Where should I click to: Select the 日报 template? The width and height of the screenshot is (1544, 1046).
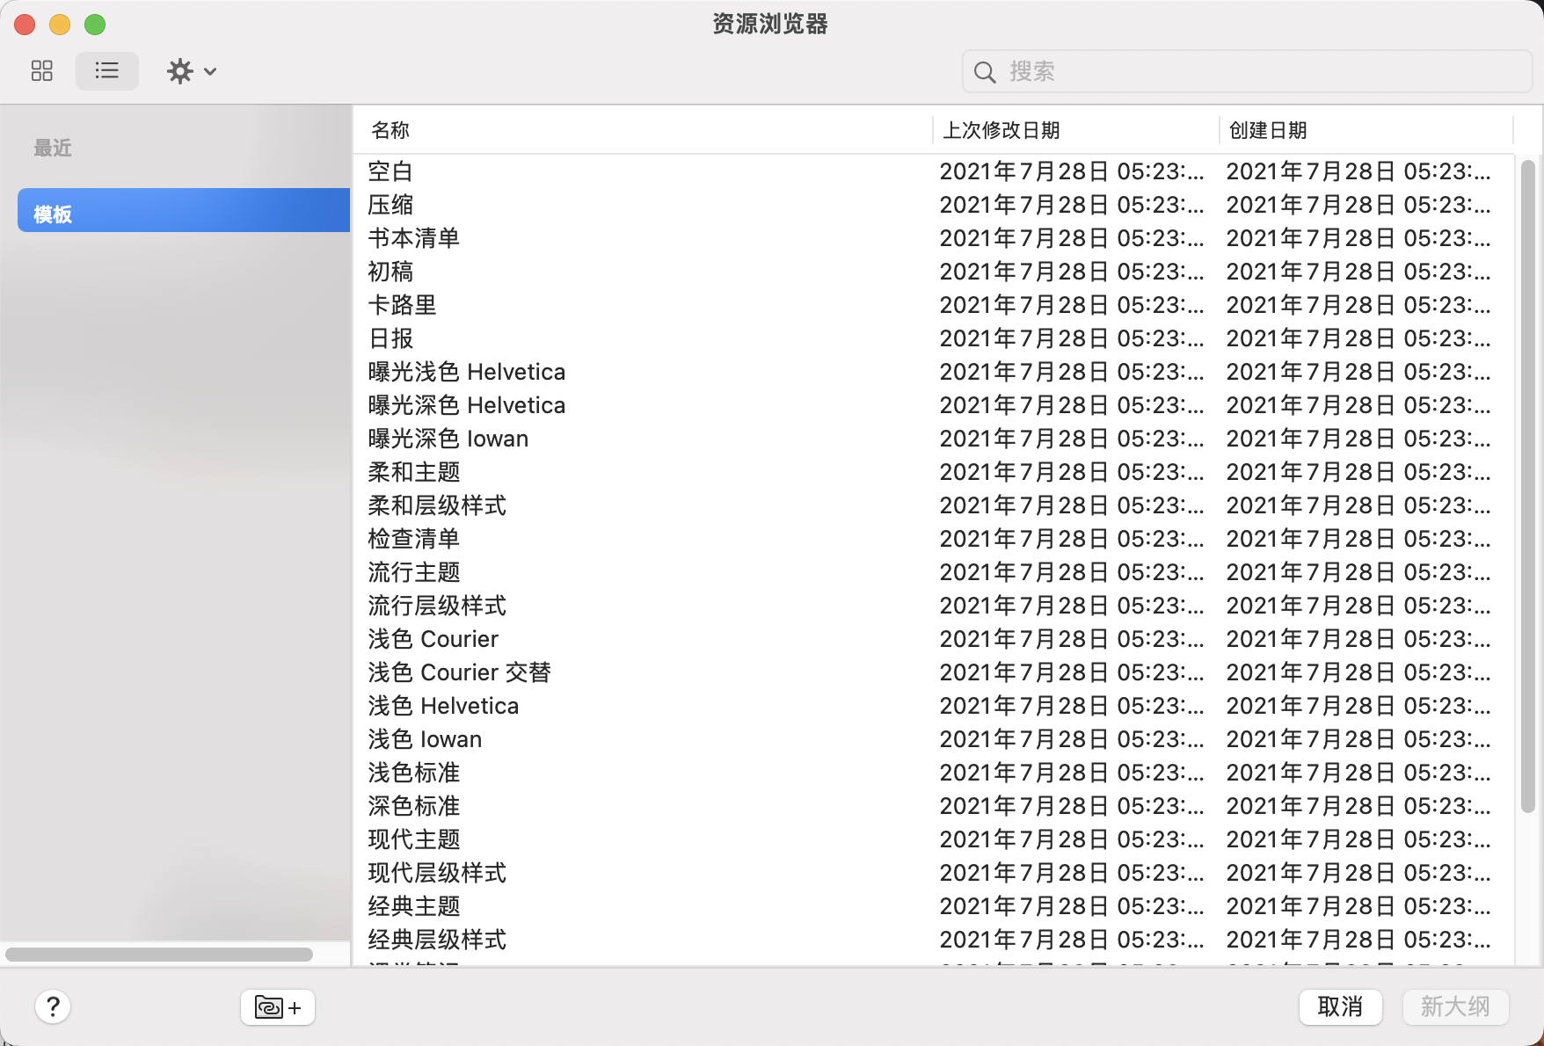(934, 338)
